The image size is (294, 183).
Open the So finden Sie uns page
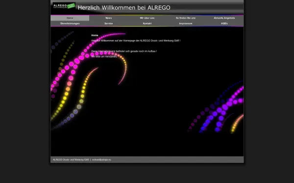186,18
